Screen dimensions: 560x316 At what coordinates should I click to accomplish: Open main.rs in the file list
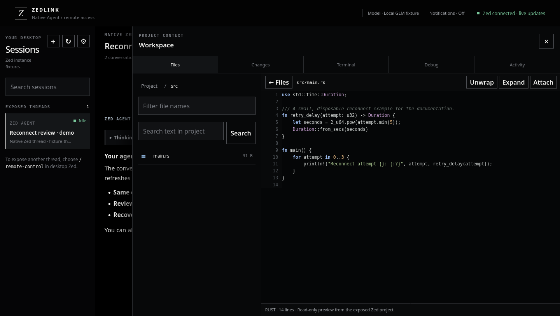[x=197, y=156]
